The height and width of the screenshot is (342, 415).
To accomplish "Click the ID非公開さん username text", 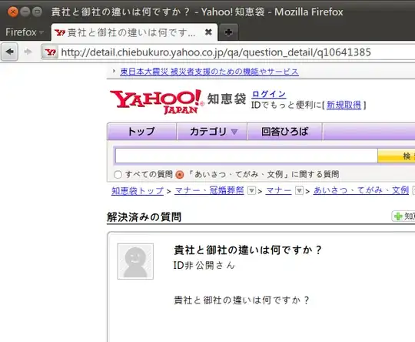I will [204, 265].
